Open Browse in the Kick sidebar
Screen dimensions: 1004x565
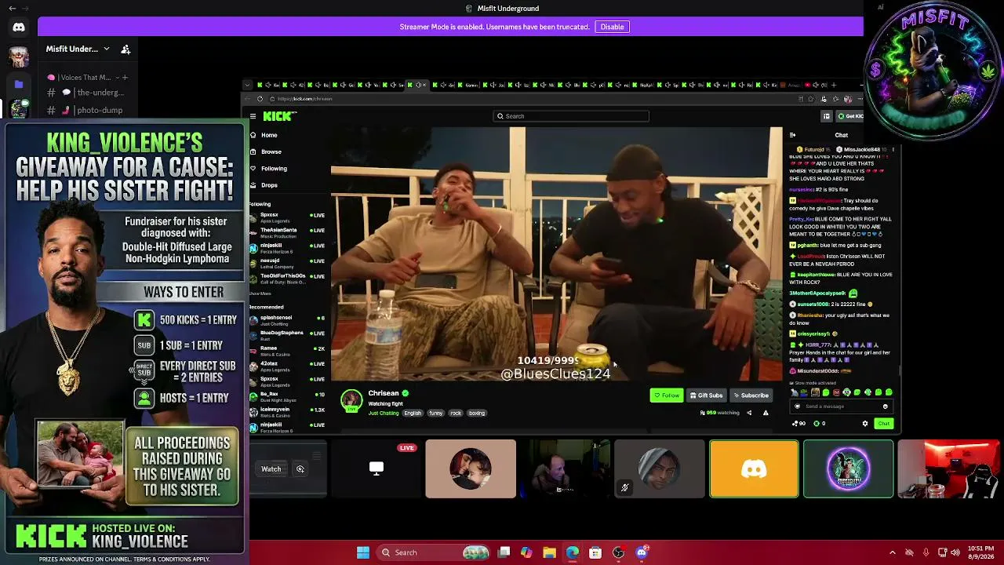271,151
